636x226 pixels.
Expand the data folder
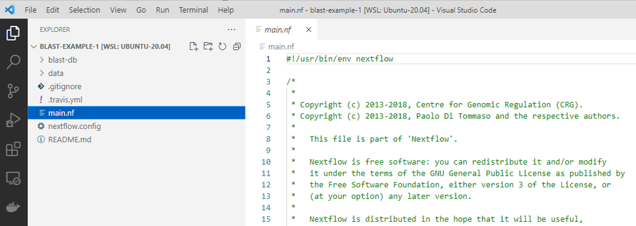[41, 74]
